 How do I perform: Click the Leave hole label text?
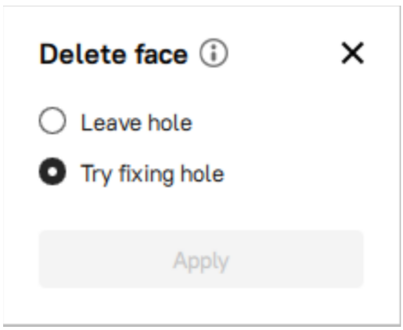click(136, 123)
